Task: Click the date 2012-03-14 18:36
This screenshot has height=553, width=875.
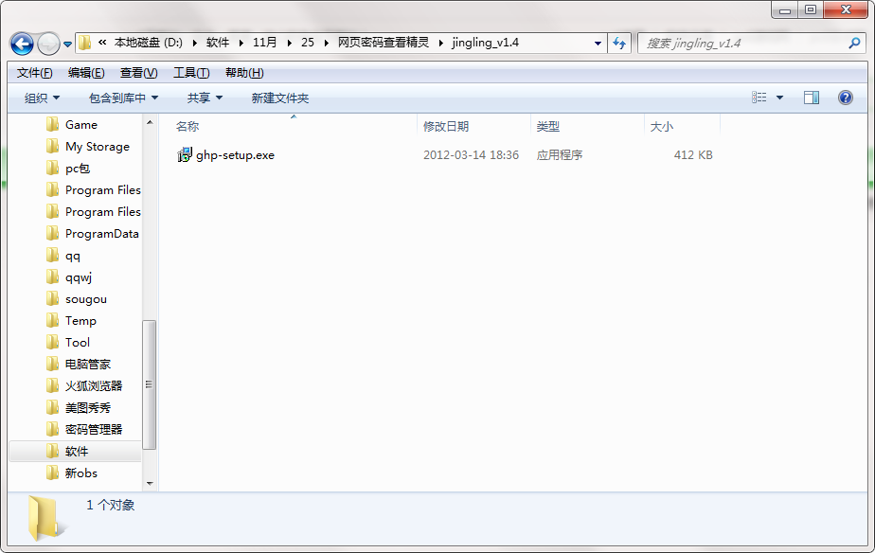Action: pos(471,155)
